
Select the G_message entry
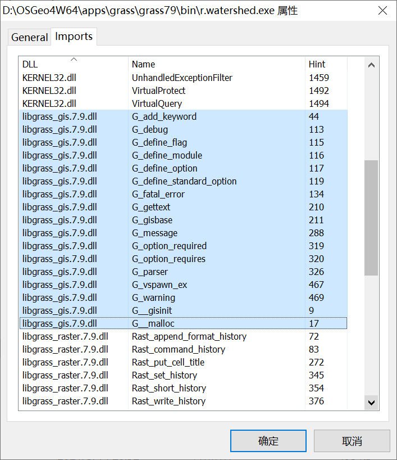(183, 233)
